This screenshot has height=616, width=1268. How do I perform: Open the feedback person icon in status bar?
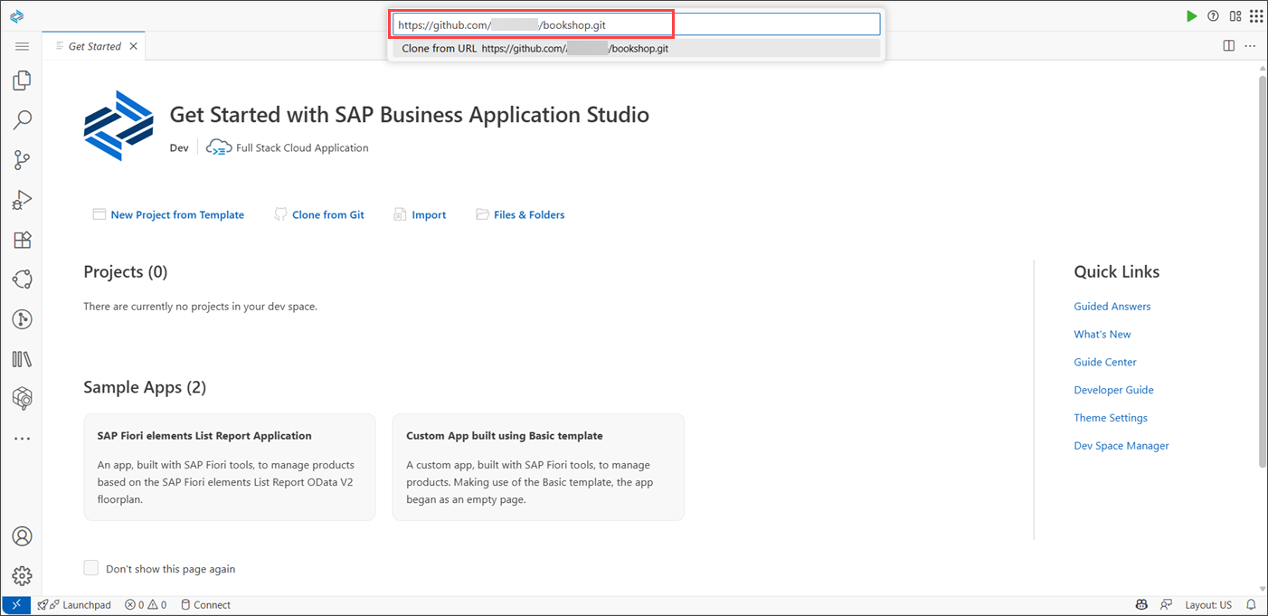pos(1167,605)
